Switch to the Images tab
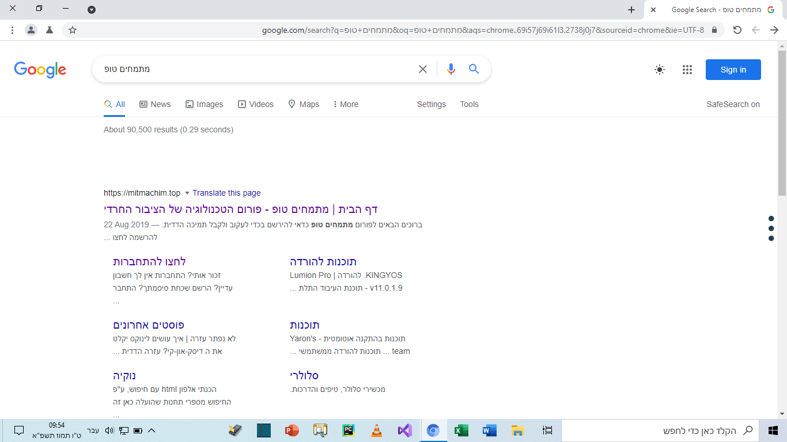787x442 pixels. coord(204,104)
